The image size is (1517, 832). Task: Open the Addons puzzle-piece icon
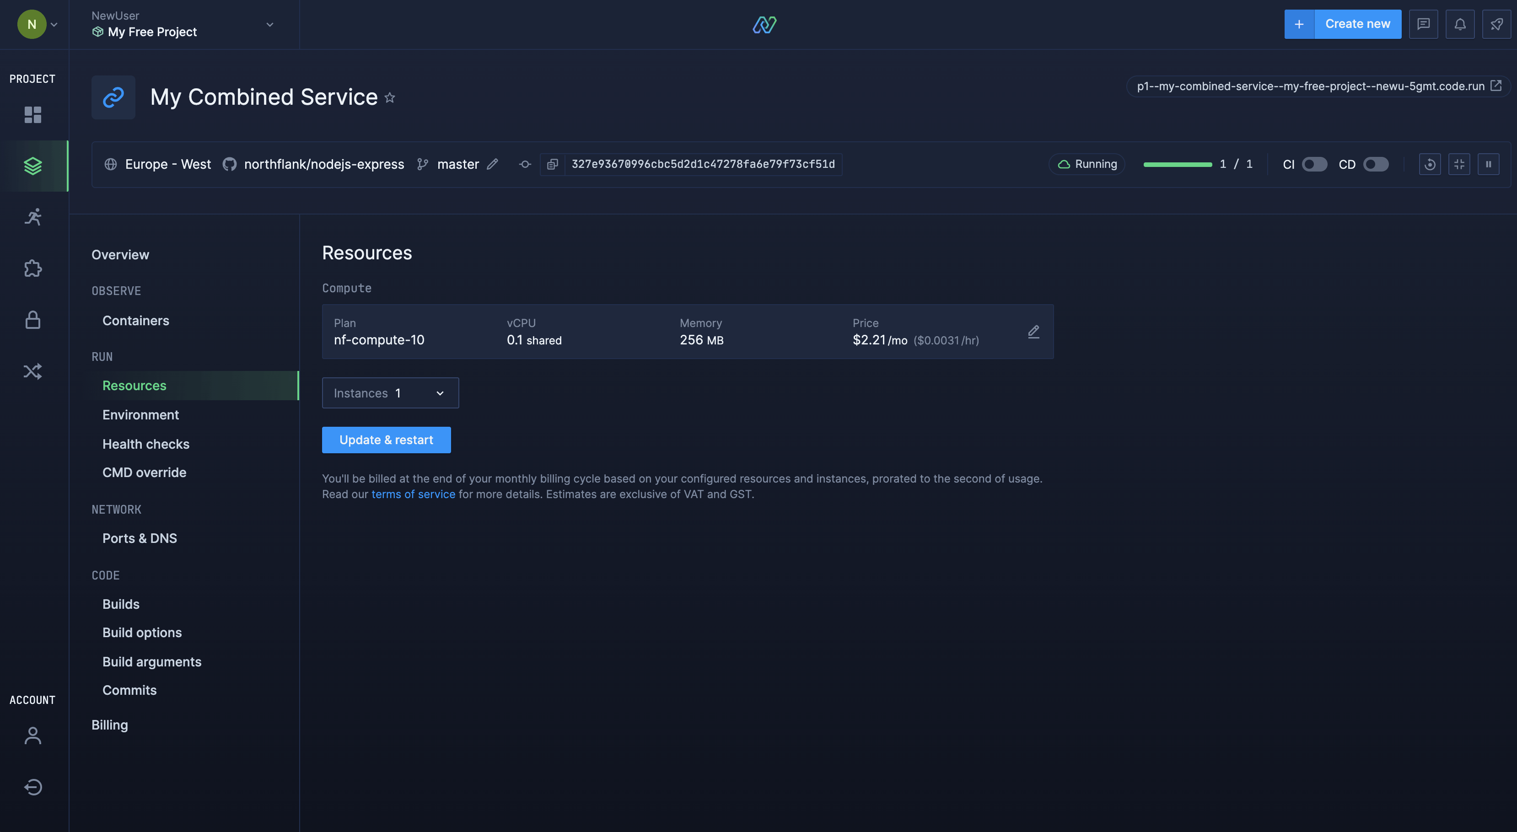(33, 268)
